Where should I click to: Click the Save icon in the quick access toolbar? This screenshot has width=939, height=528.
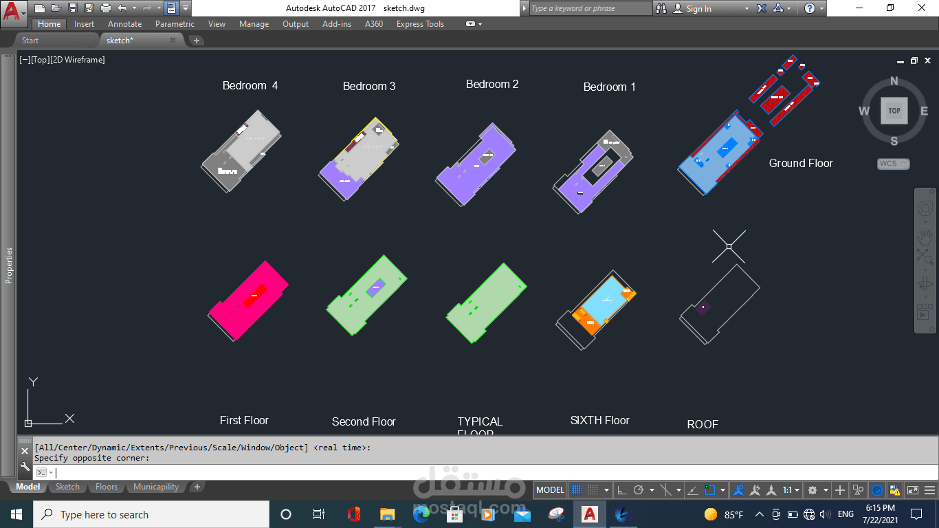pyautogui.click(x=72, y=8)
